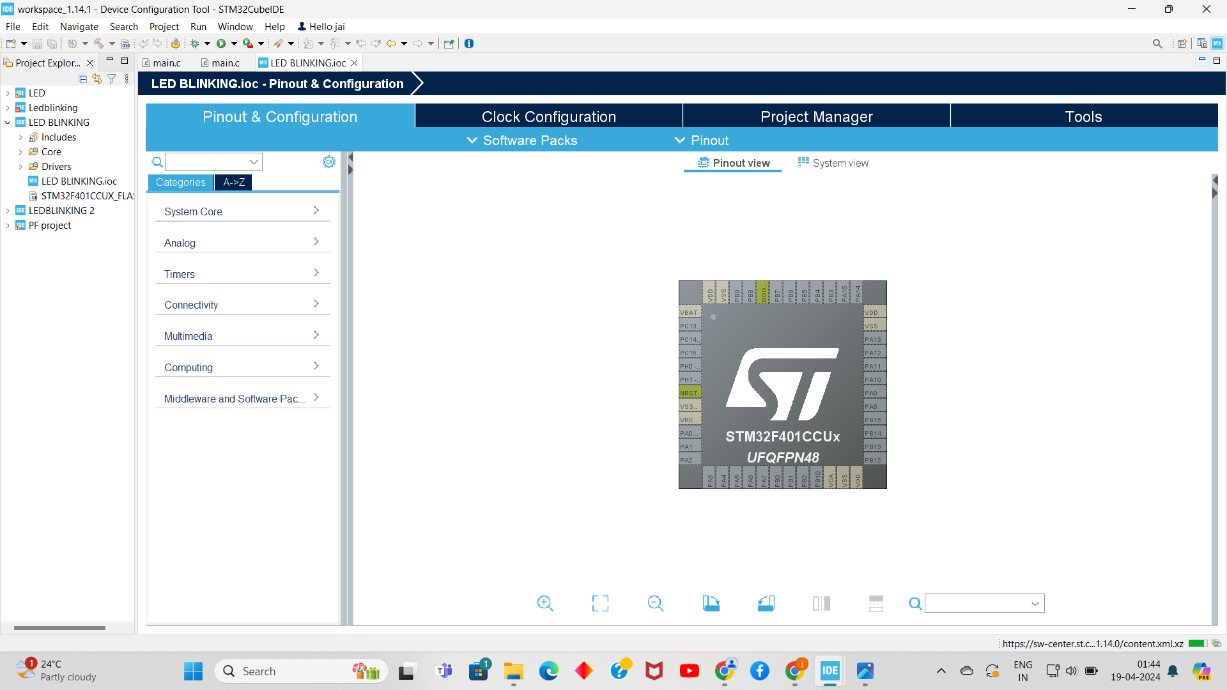Click the pin search magnifier icon
This screenshot has width=1227, height=690.
coord(915,603)
